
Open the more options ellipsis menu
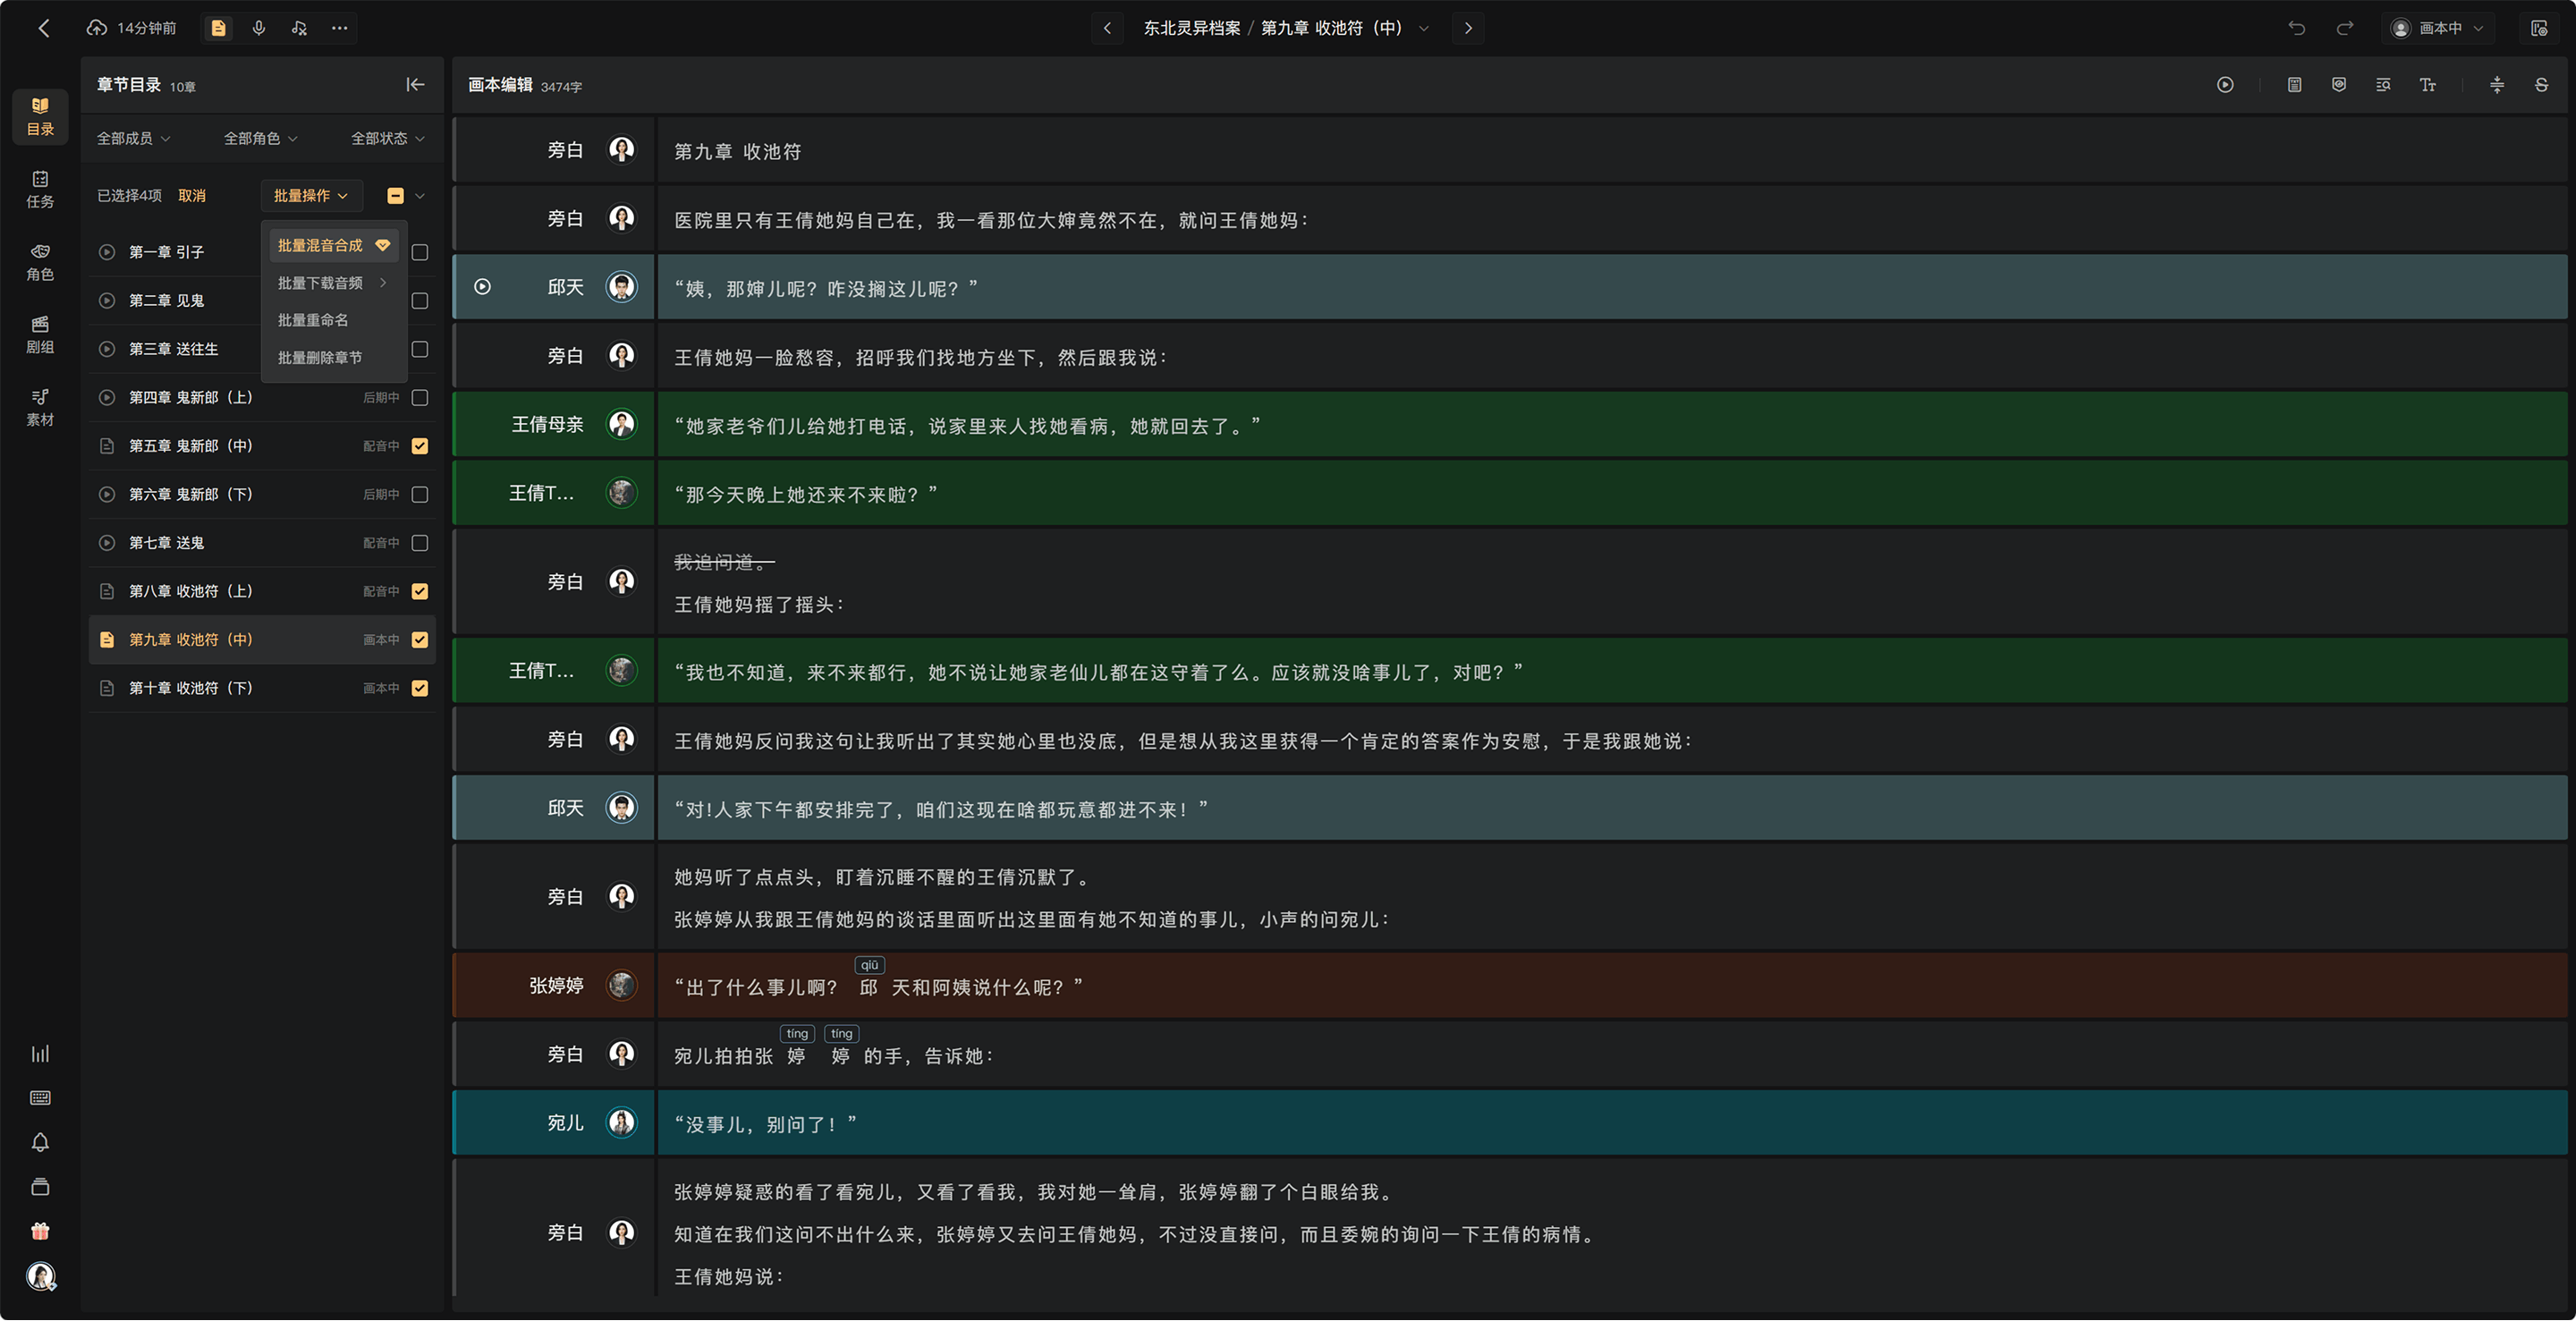[340, 28]
